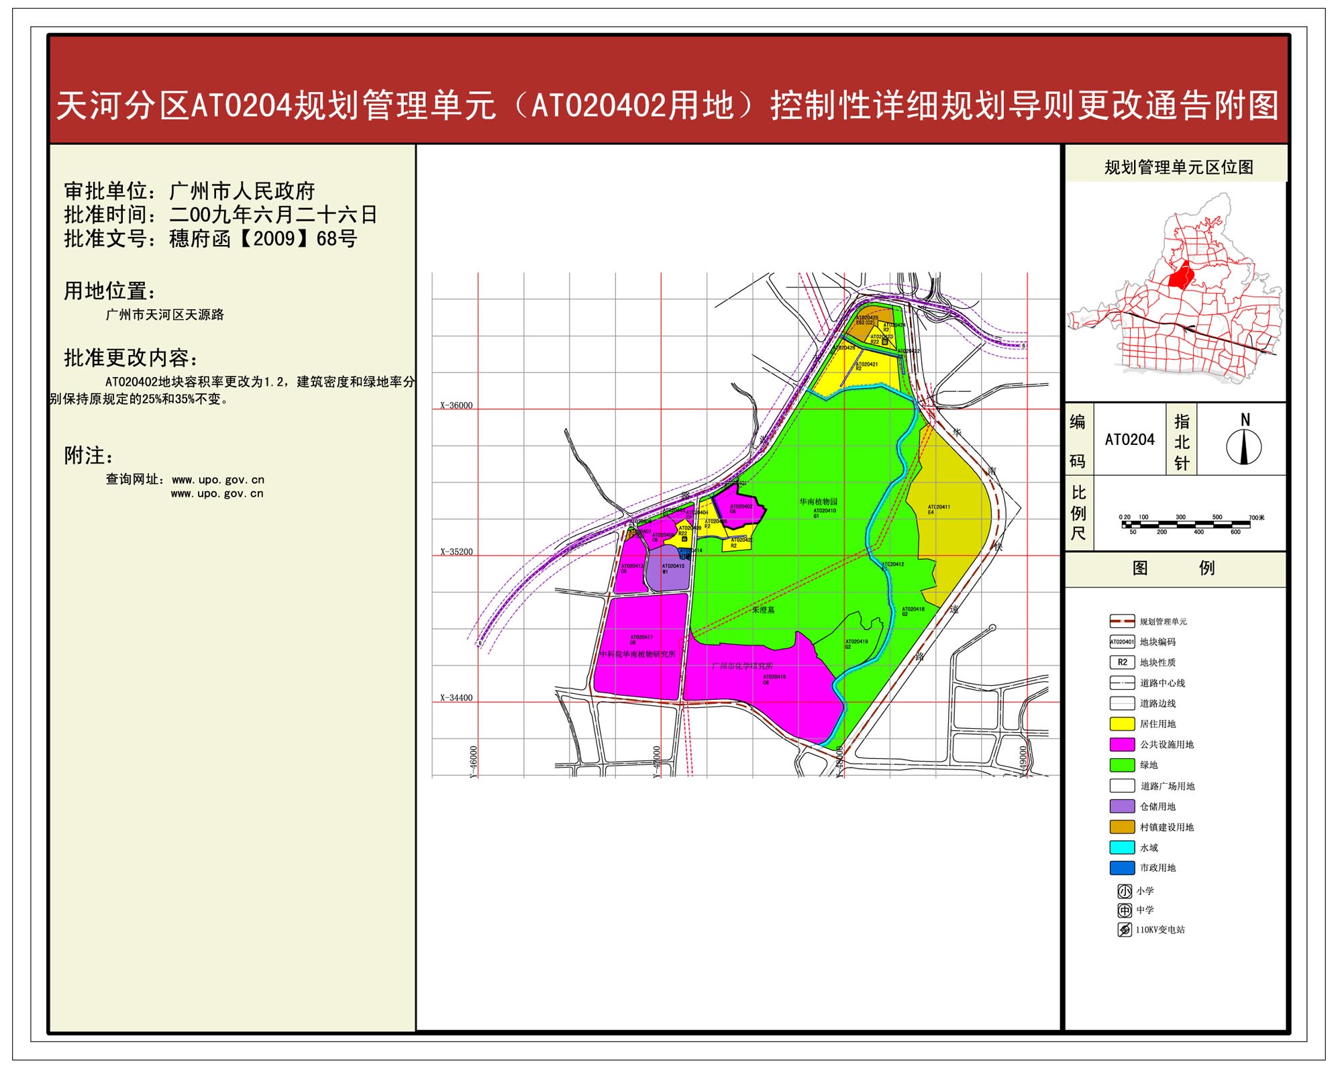
Task: Click the green 绿地 legend swatch
Action: click(1122, 765)
